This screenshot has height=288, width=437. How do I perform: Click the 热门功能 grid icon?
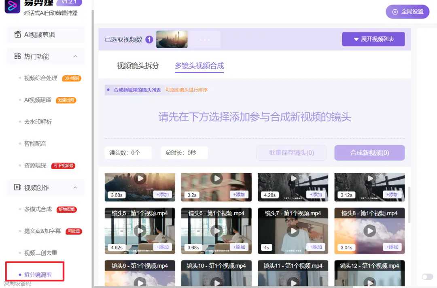(x=17, y=56)
